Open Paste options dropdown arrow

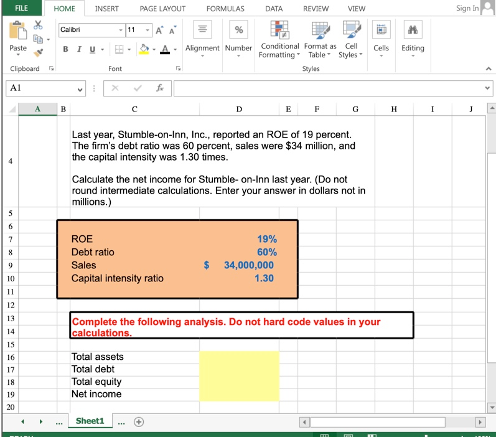coord(18,55)
